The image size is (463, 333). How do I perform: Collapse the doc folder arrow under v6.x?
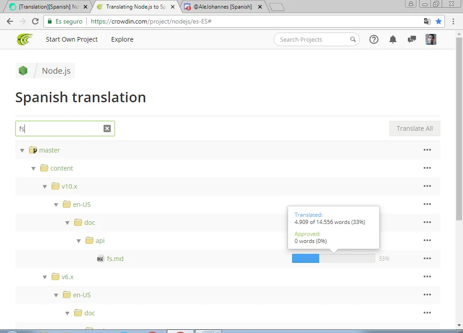pyautogui.click(x=67, y=313)
